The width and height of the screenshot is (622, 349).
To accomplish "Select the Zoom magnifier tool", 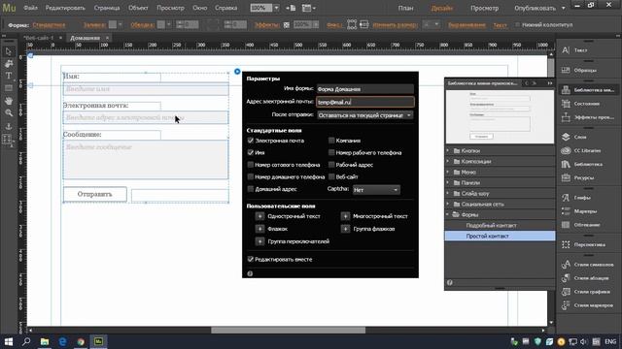I will pyautogui.click(x=9, y=113).
